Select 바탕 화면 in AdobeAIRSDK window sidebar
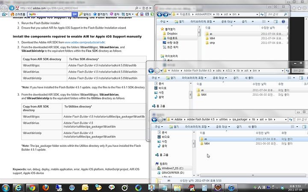The height and width of the screenshot is (192, 308). (170, 43)
